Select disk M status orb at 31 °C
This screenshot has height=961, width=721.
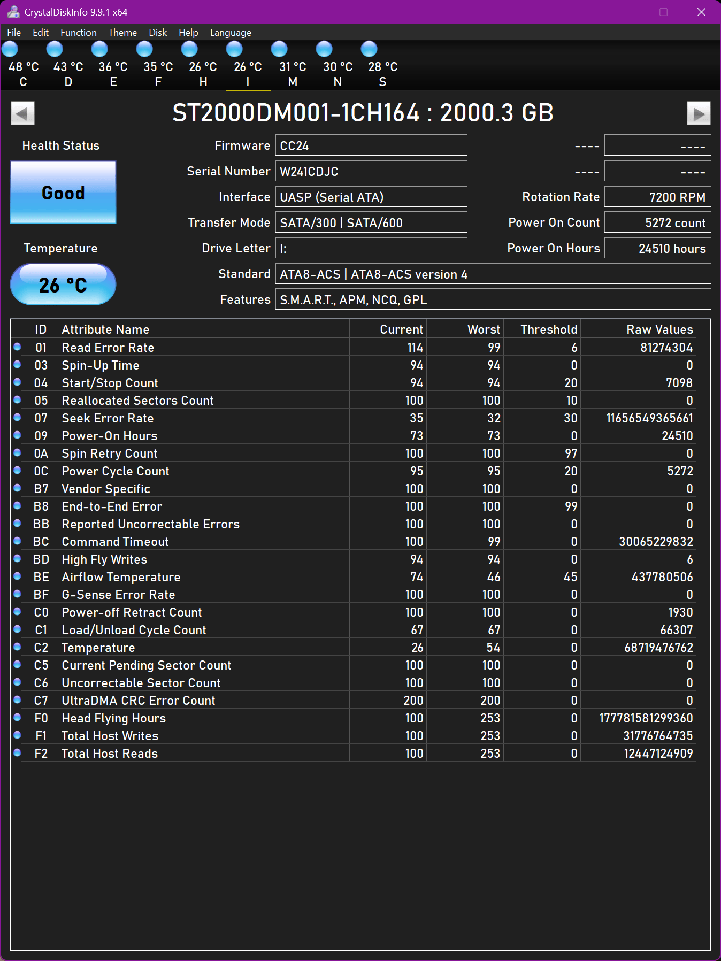(279, 49)
